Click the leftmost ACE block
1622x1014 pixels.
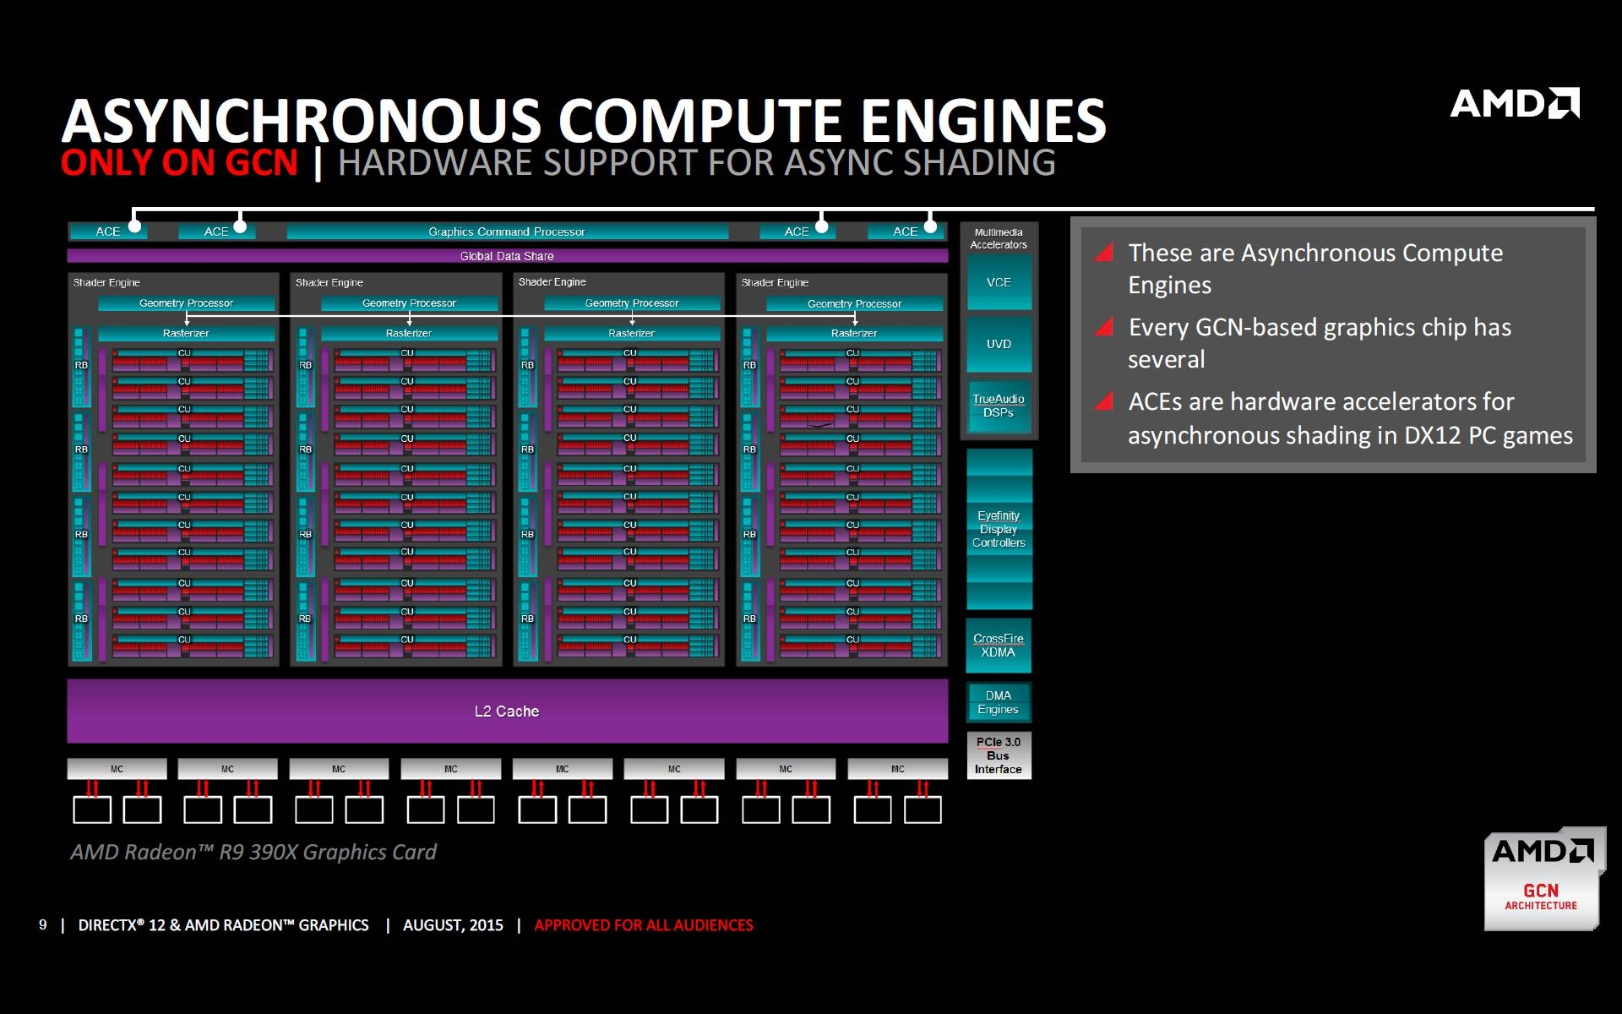(x=107, y=232)
